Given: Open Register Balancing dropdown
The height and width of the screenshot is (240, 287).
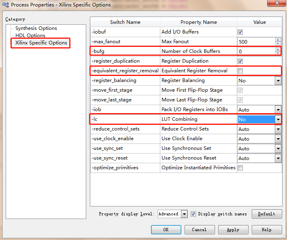Looking at the screenshot, I should tap(278, 81).
